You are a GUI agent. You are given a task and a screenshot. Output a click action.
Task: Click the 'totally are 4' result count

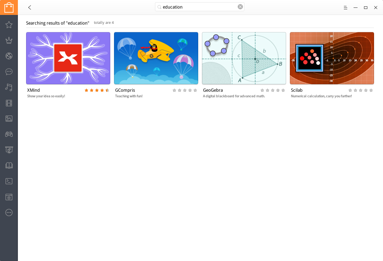tap(104, 22)
